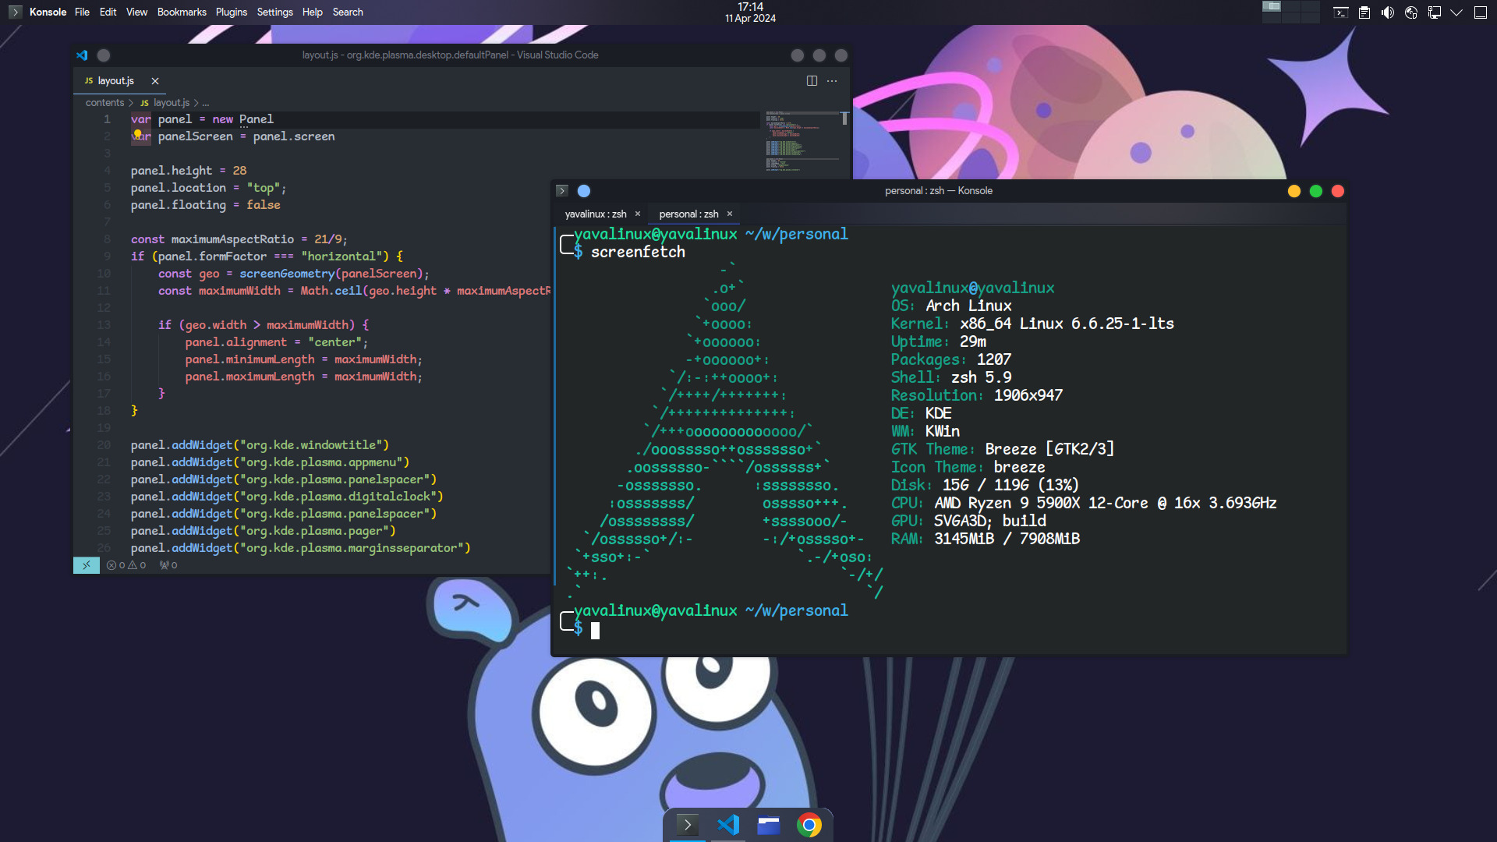Open Google Chrome from the dock

pos(809,825)
